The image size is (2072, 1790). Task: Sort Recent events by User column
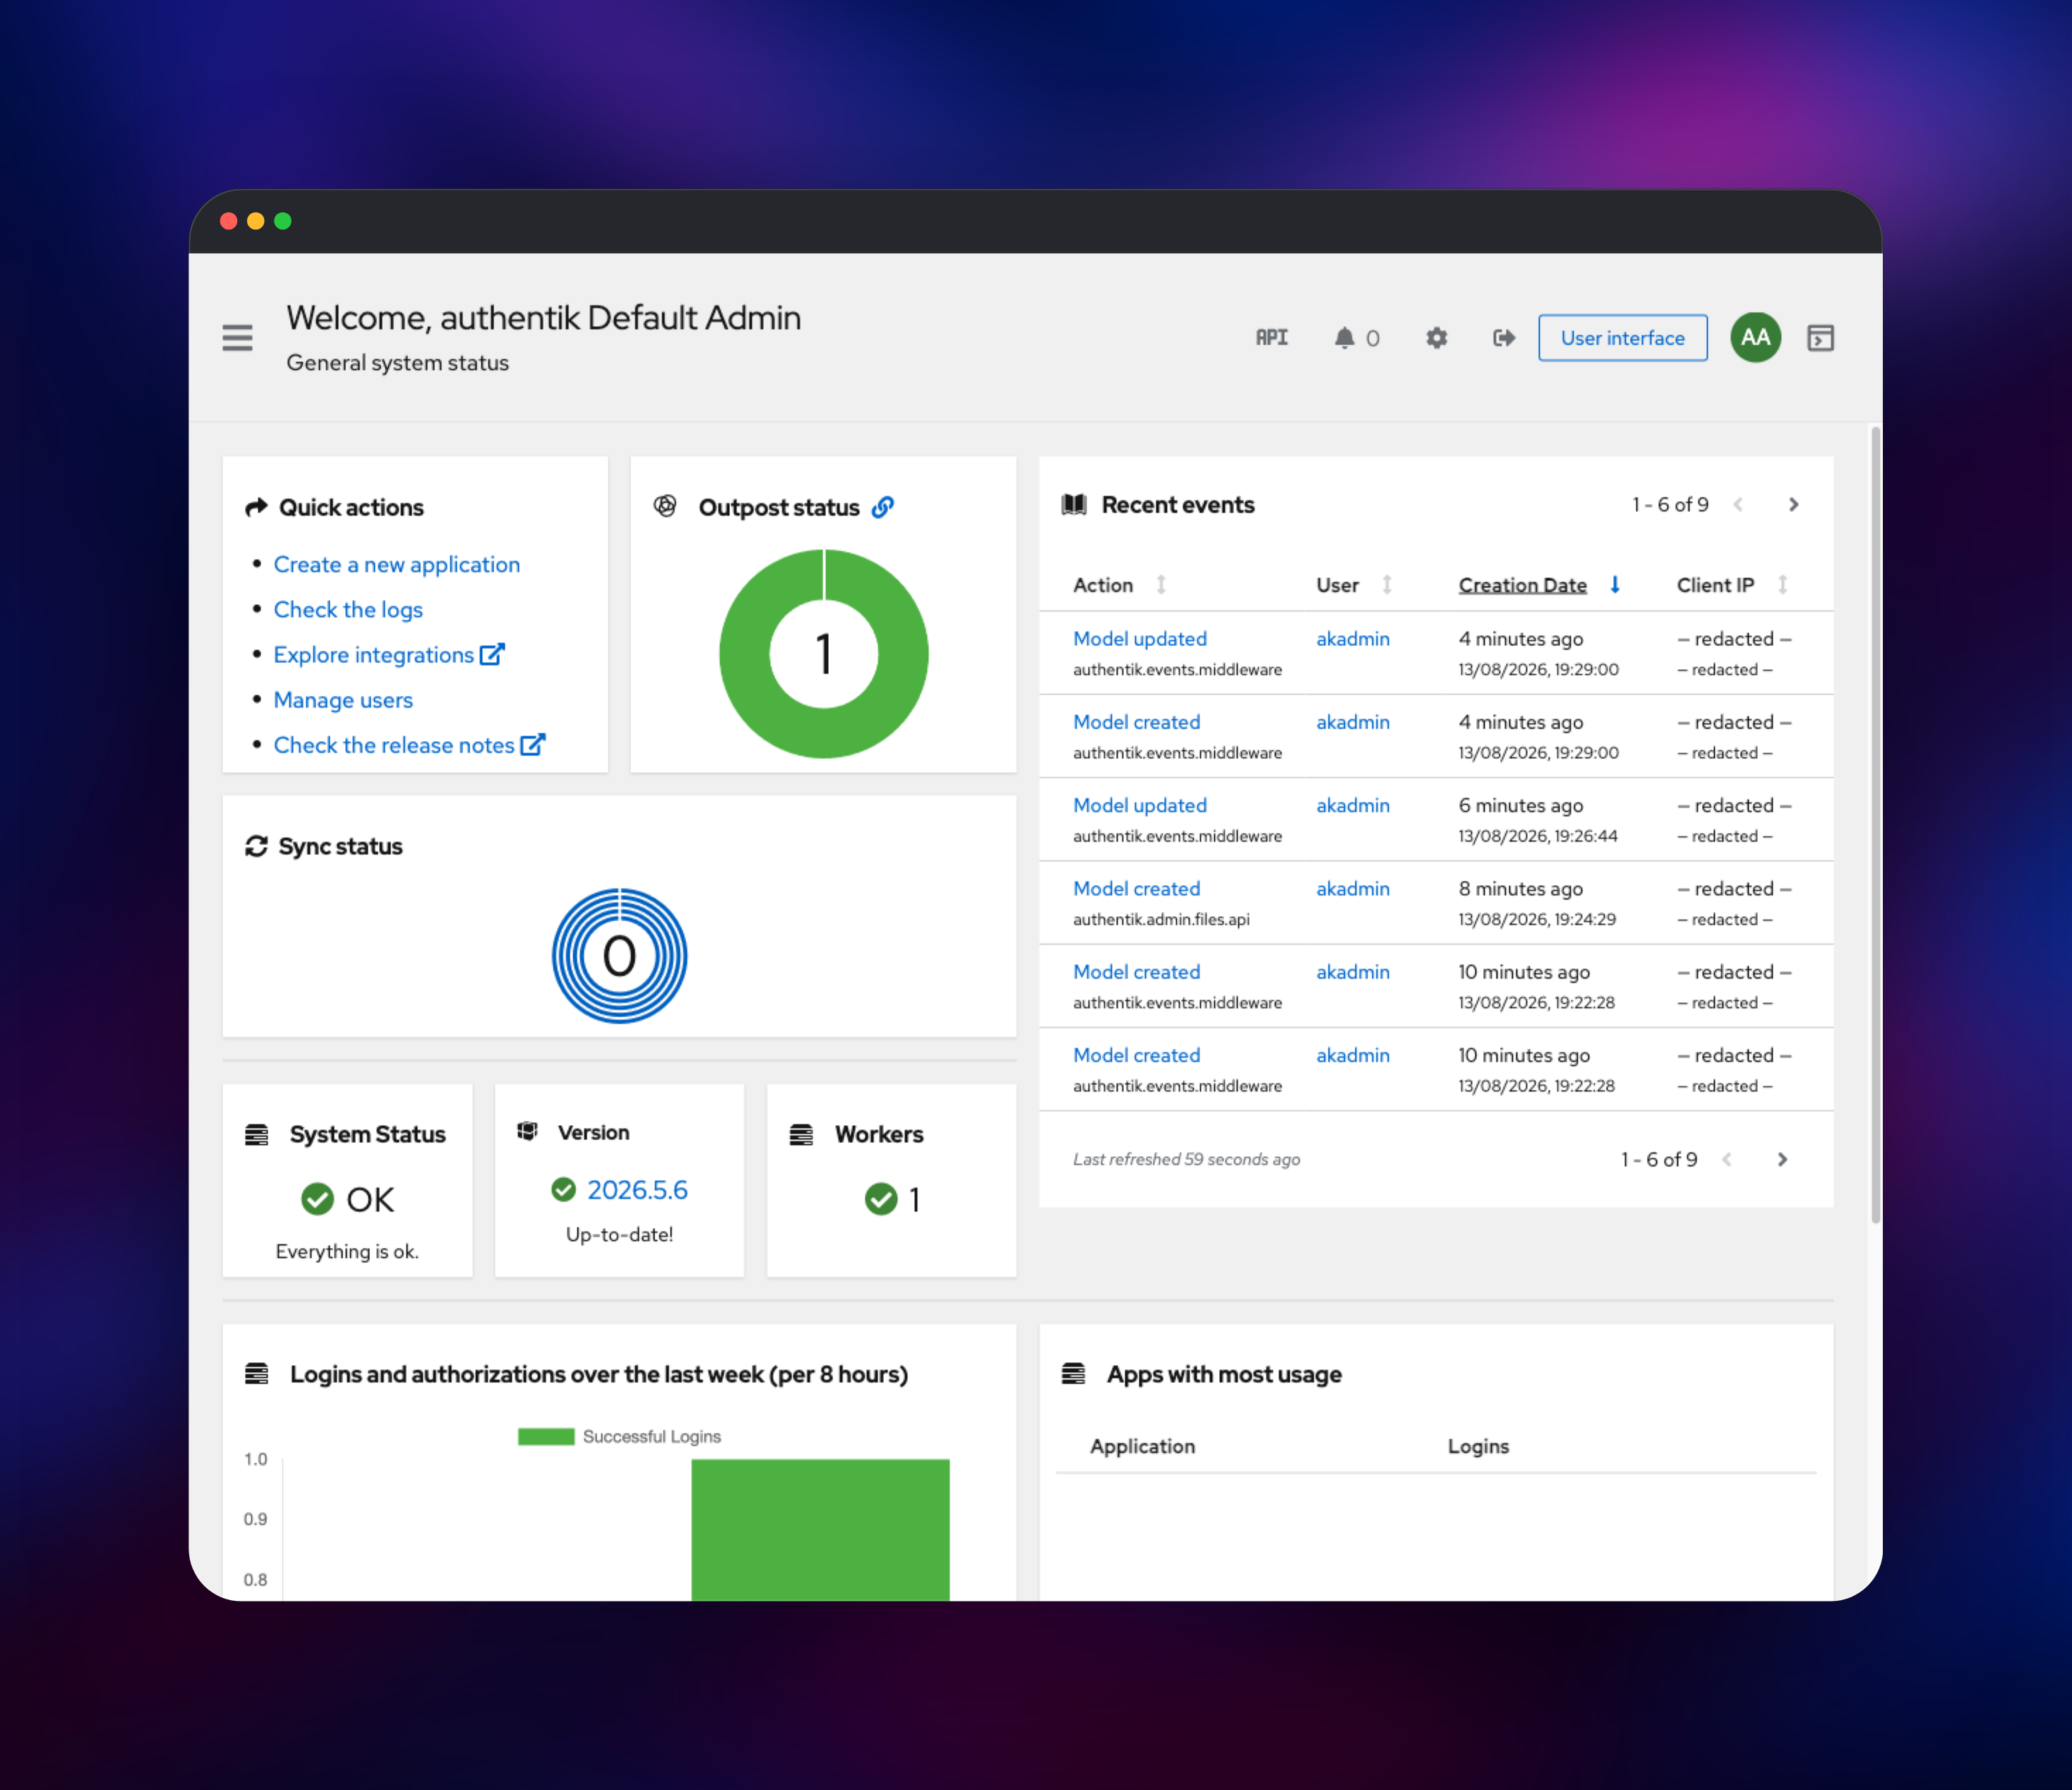click(1354, 585)
